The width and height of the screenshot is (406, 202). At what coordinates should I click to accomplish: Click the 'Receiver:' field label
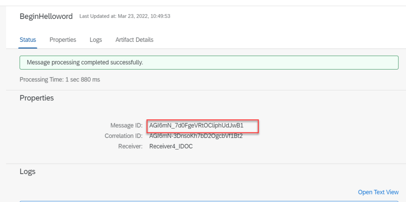pyautogui.click(x=130, y=146)
